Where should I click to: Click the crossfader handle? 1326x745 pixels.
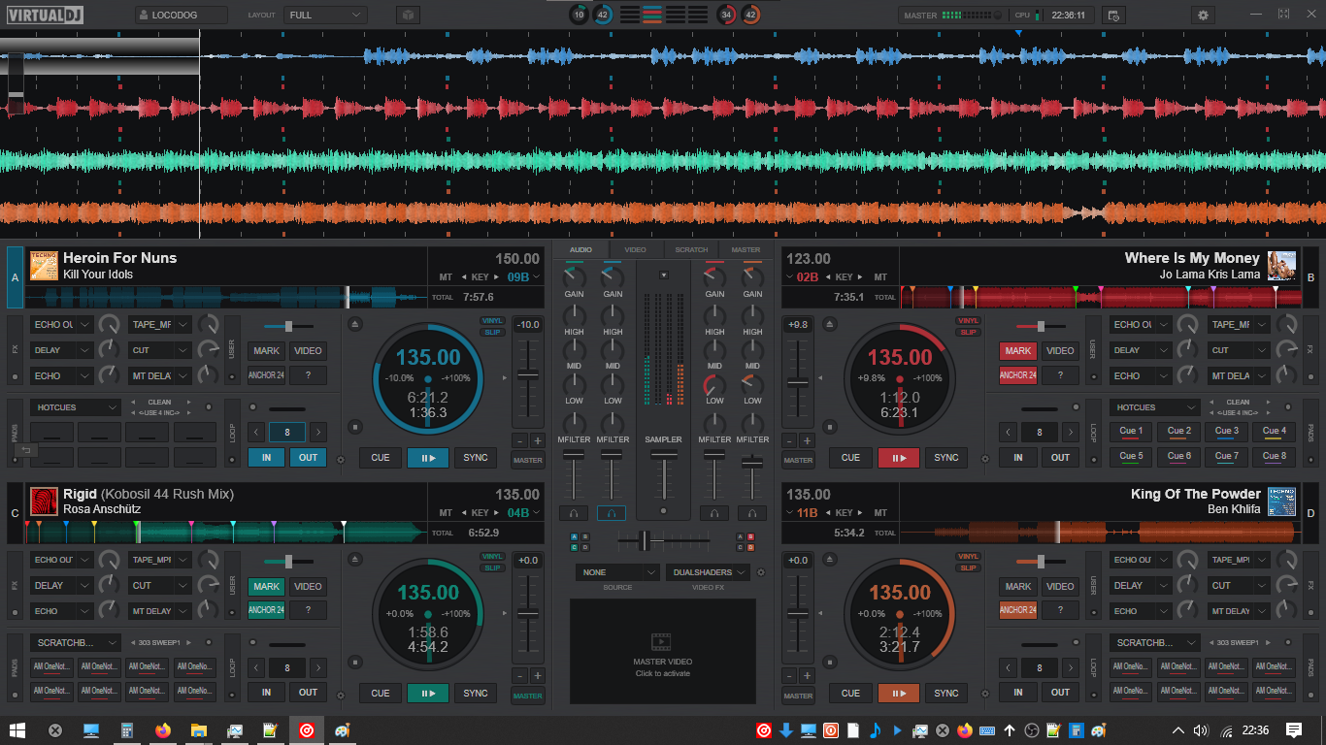point(643,539)
